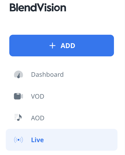Go to the AOD section
This screenshot has height=155, width=125.
[61, 118]
